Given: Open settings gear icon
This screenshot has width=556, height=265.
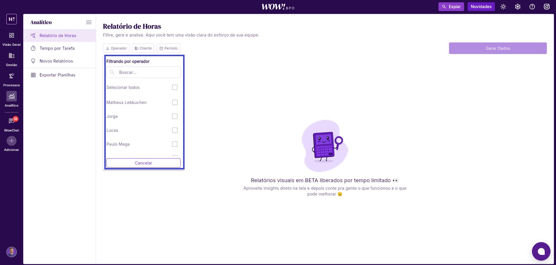Looking at the screenshot, I should coord(518,7).
